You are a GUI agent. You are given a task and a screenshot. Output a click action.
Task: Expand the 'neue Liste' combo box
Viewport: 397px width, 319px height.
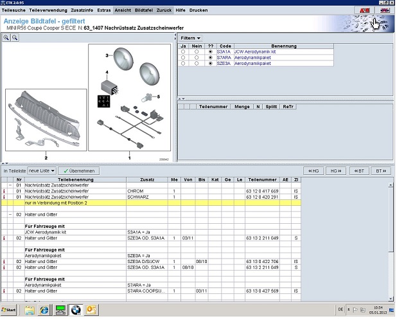42,171
